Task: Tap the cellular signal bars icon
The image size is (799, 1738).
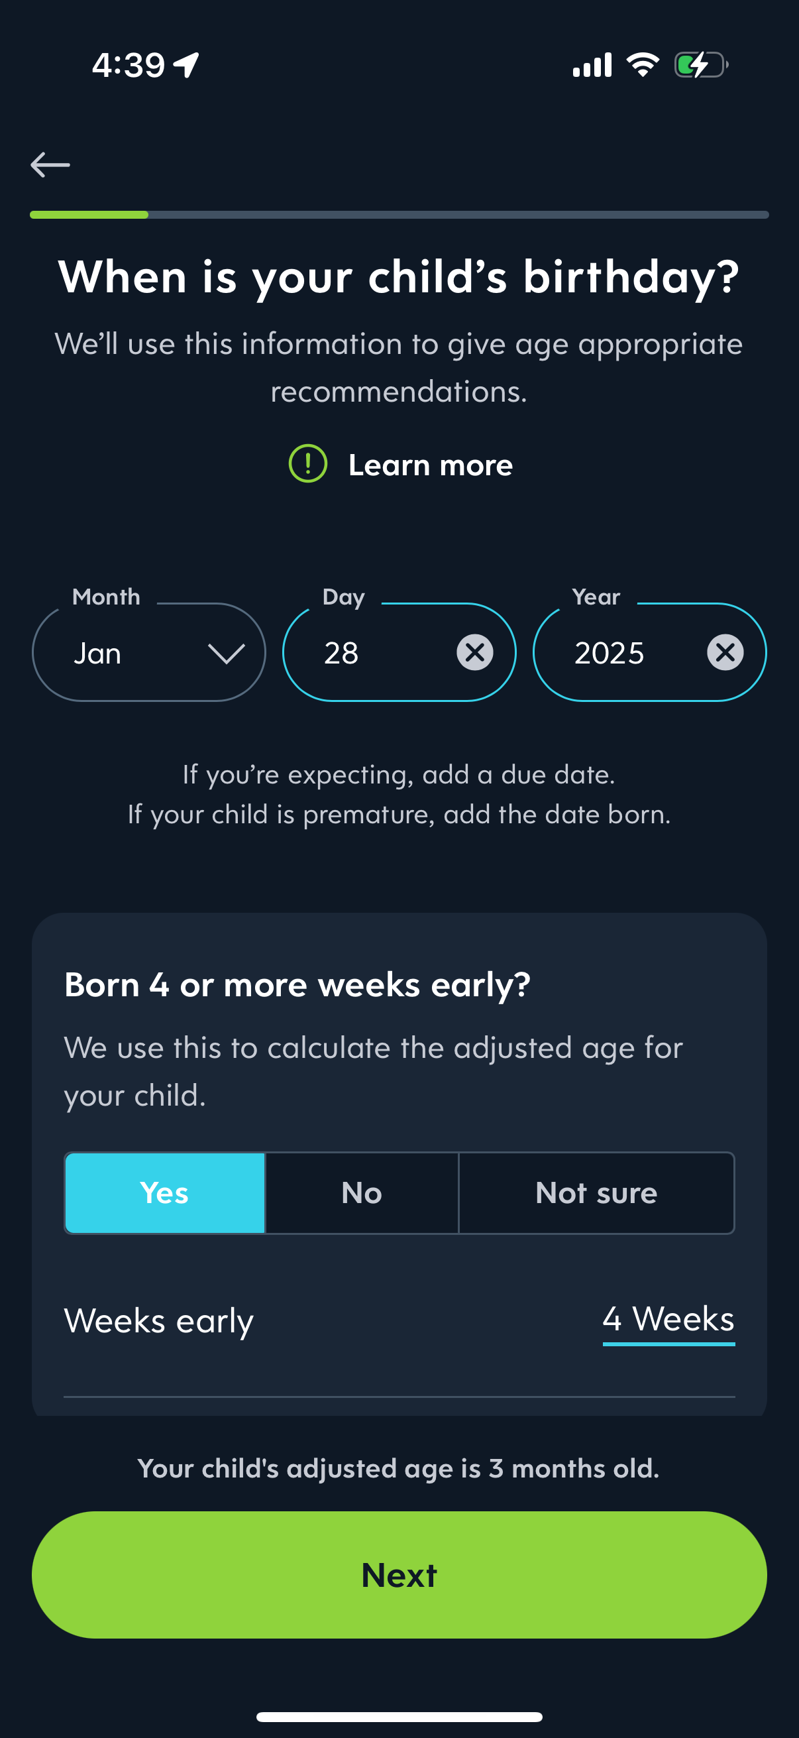Action: click(x=592, y=66)
